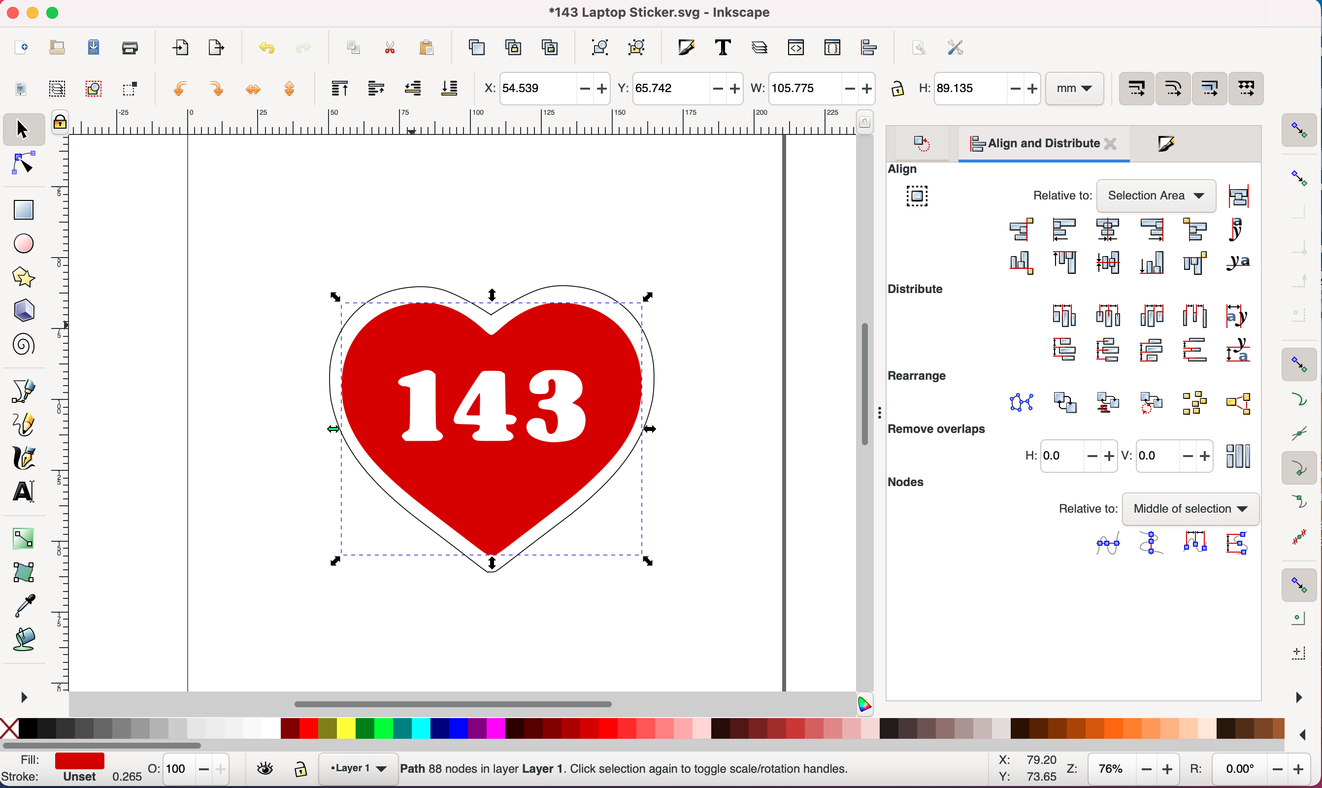Select the Pencil freehand tool
This screenshot has width=1322, height=788.
pyautogui.click(x=23, y=425)
